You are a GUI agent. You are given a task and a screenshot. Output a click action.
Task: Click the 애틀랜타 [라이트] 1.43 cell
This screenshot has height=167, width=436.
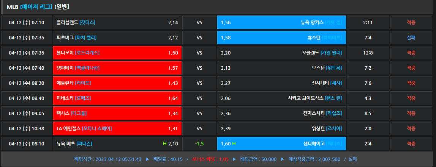click(117, 83)
